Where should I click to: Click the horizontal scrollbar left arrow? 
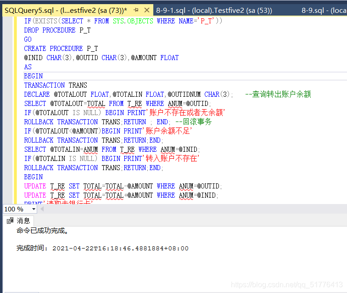point(42,209)
